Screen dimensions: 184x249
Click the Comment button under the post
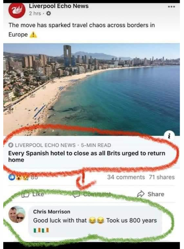92,194
